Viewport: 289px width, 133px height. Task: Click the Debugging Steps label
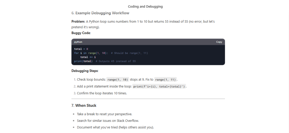point(85,71)
